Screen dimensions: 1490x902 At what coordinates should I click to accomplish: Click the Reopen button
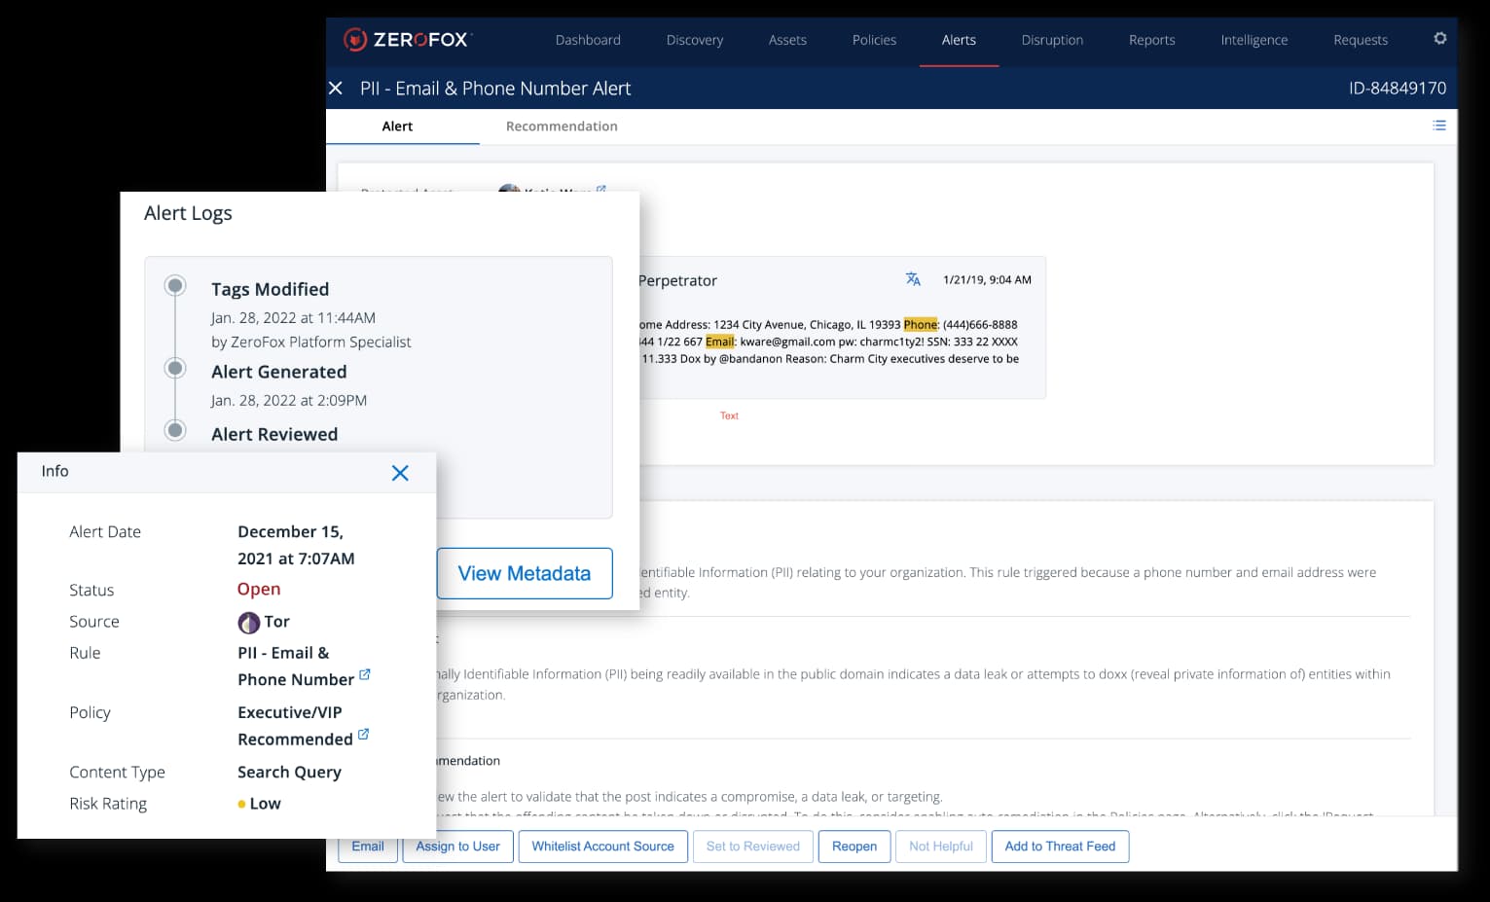(x=854, y=847)
